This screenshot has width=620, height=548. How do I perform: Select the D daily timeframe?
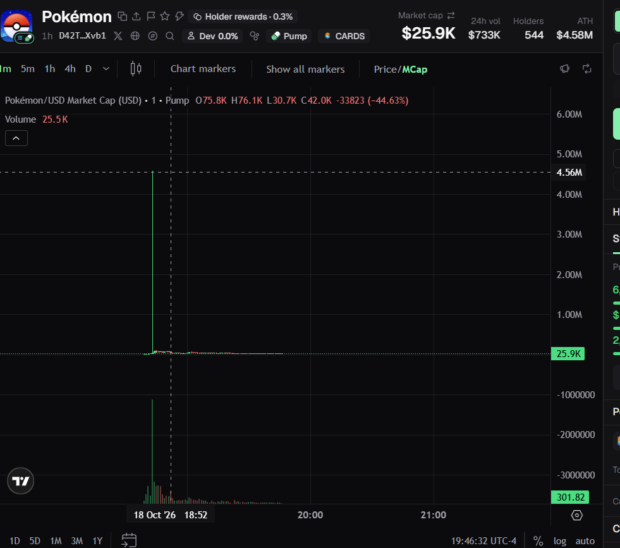coord(88,69)
